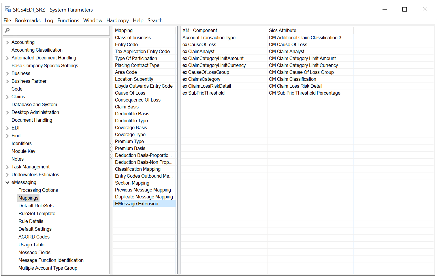
Task: Click the SICS4EDI_SRZ title bar application icon
Action: [8, 9]
